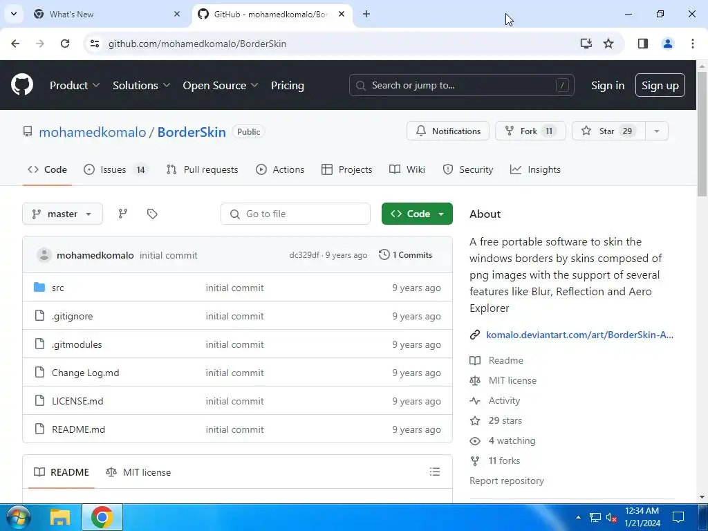Image resolution: width=708 pixels, height=531 pixels.
Task: Open the tags icon
Action: coord(152,214)
